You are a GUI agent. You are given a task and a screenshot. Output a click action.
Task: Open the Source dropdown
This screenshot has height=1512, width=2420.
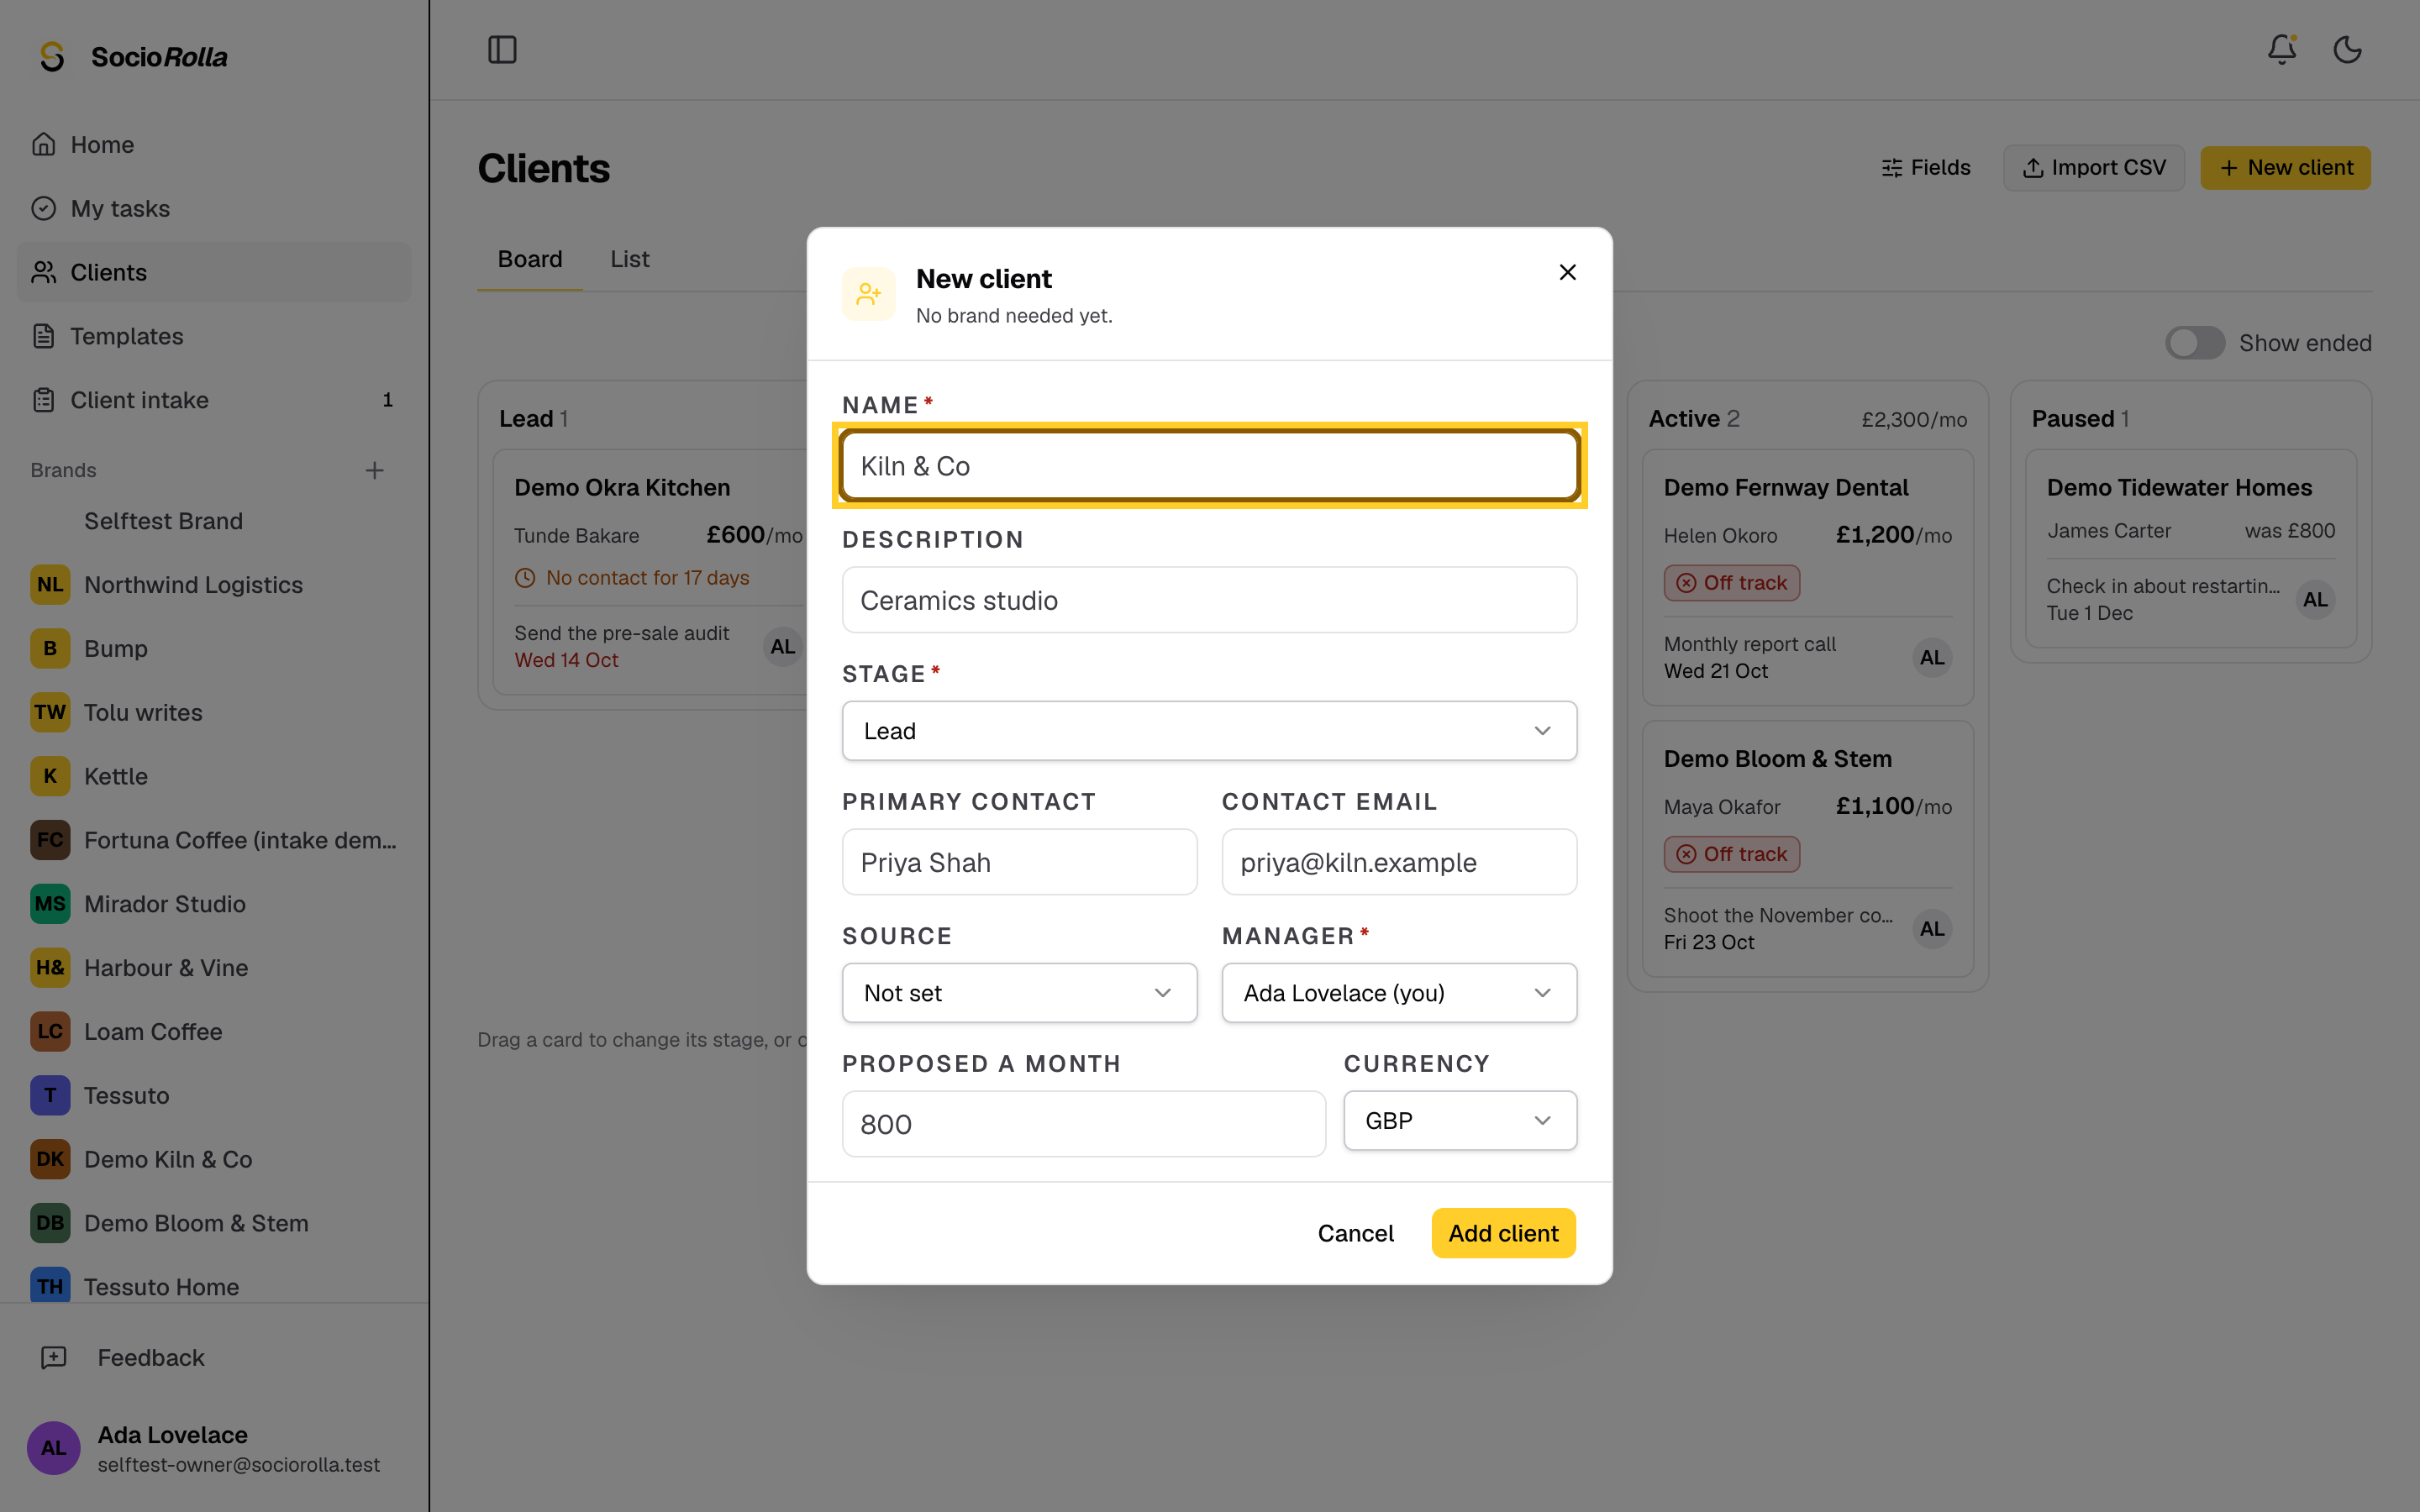[1019, 993]
